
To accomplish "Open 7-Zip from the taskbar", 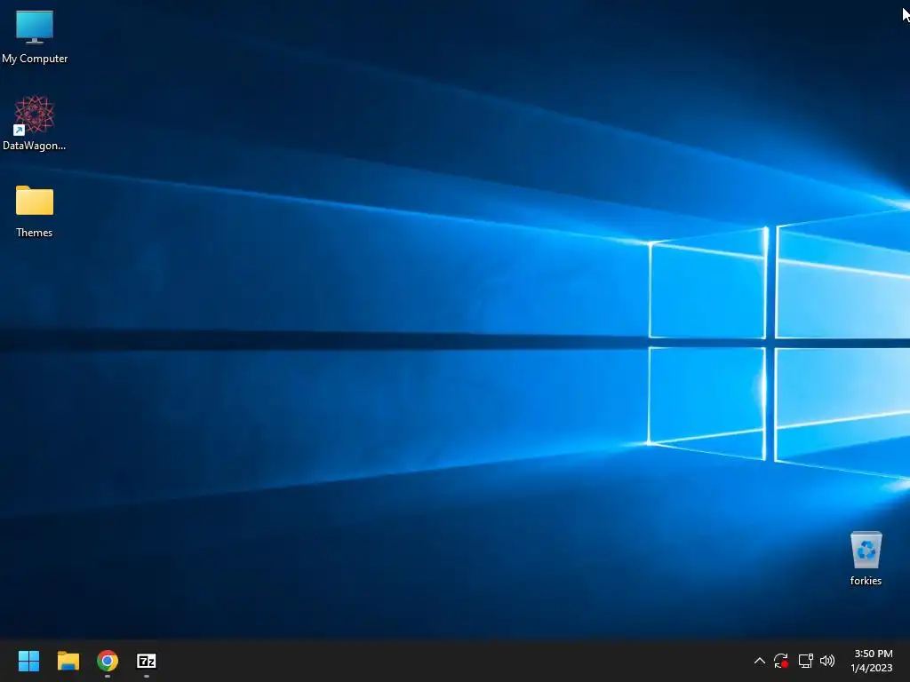I will pyautogui.click(x=147, y=661).
